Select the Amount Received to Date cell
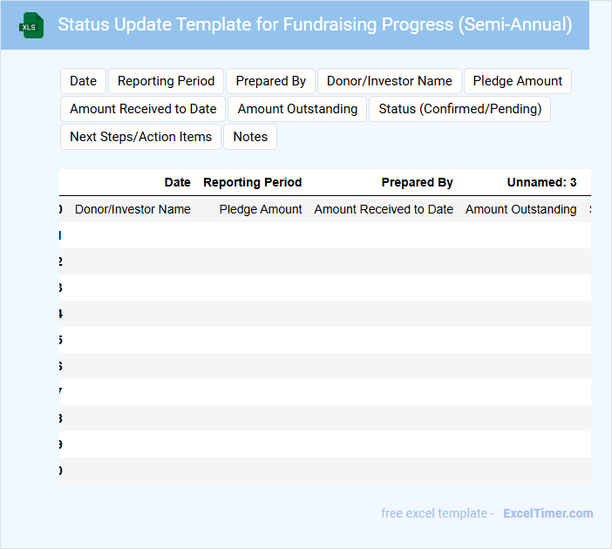The image size is (612, 549). coord(384,209)
